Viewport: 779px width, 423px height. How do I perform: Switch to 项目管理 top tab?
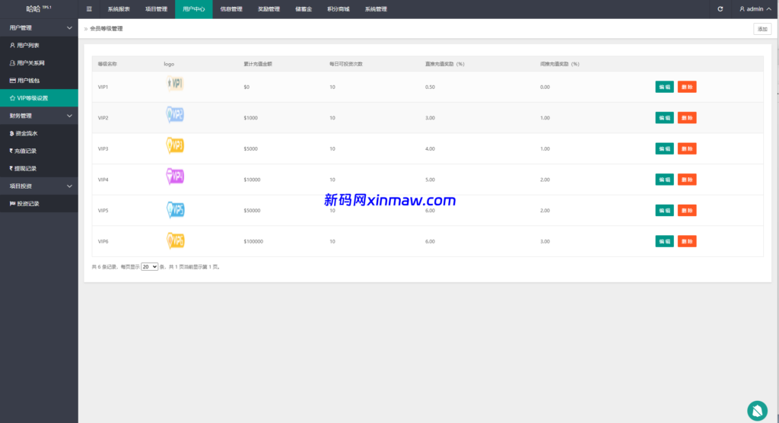tap(156, 9)
